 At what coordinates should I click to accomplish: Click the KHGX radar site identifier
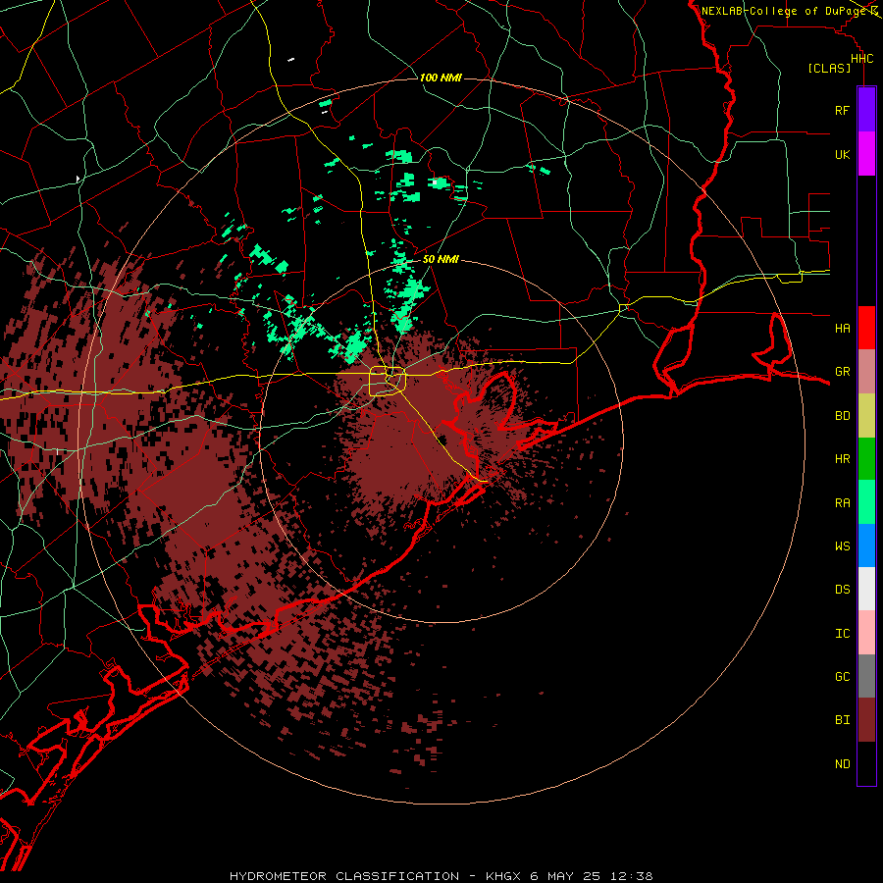click(503, 876)
